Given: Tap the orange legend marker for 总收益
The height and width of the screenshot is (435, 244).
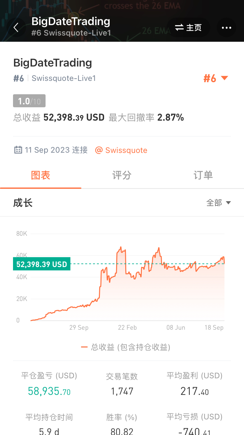Looking at the screenshot, I should coord(85,347).
